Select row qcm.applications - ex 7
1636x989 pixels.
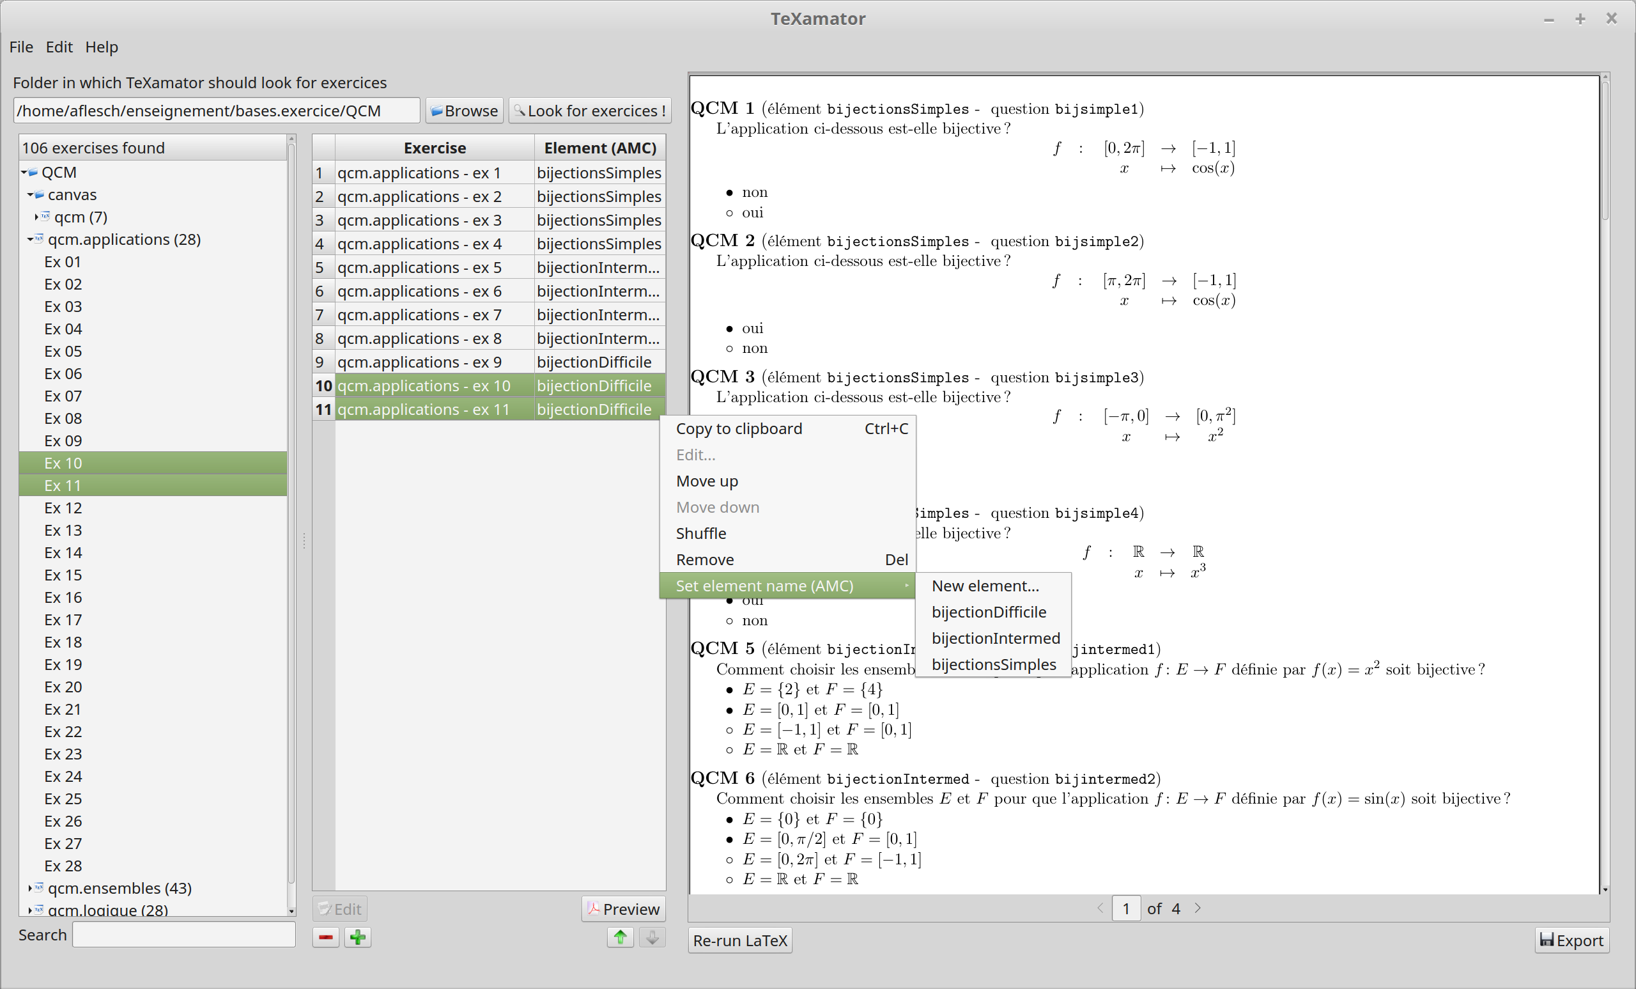point(434,315)
